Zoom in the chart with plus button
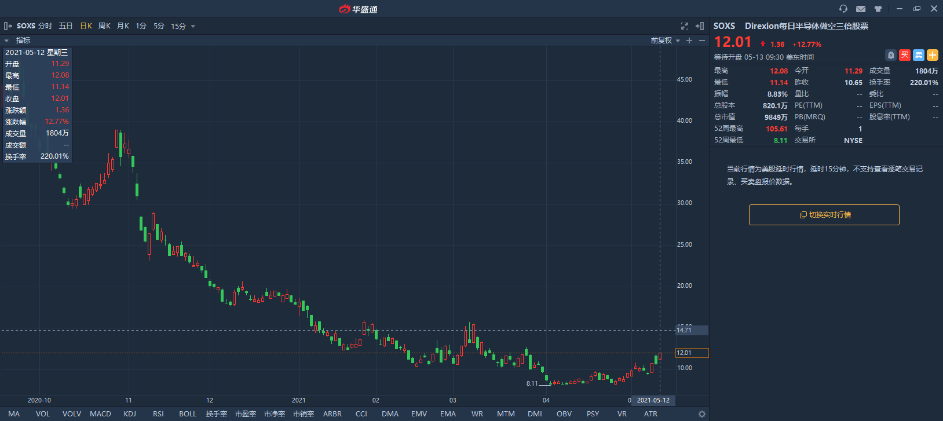This screenshot has width=943, height=421. 689,41
